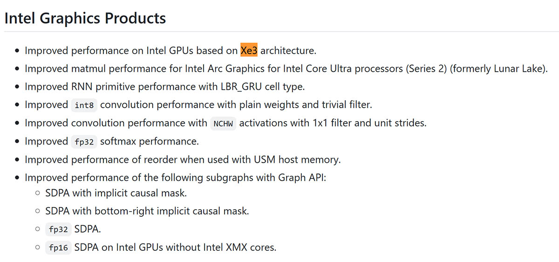This screenshot has width=559, height=262.
Task: Click the fp16 inline code label
Action: [58, 248]
